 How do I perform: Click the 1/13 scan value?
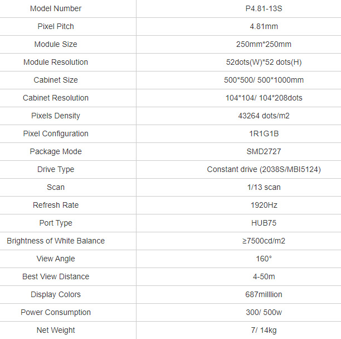click(264, 187)
